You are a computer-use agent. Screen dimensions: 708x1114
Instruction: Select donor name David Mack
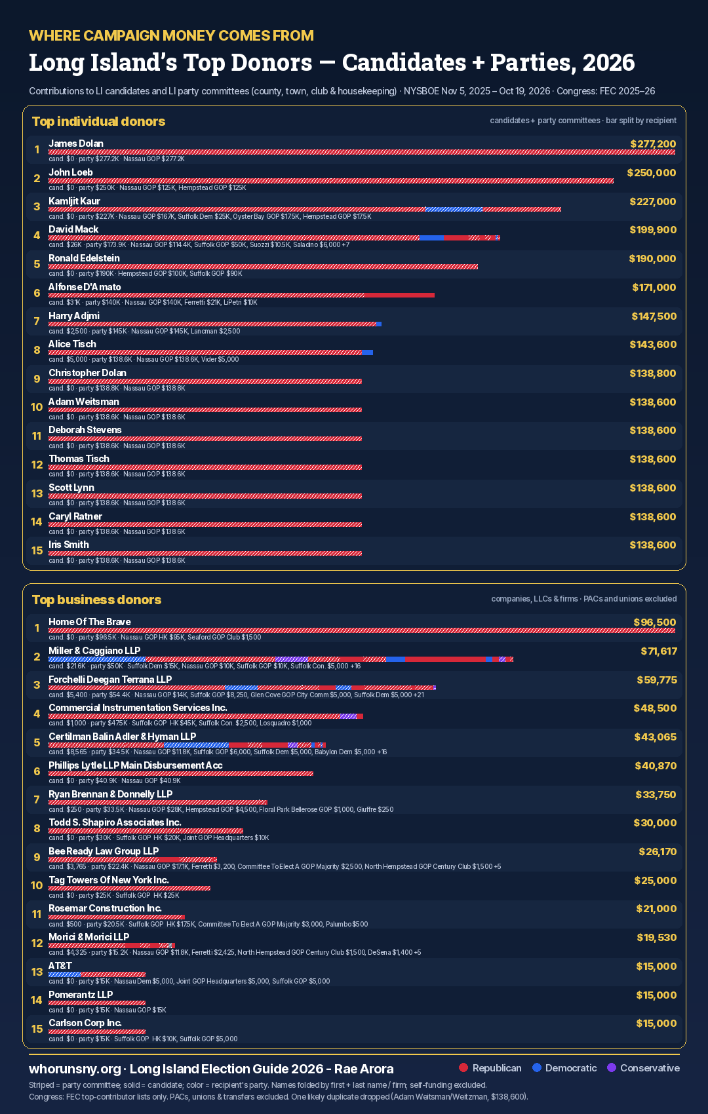73,229
